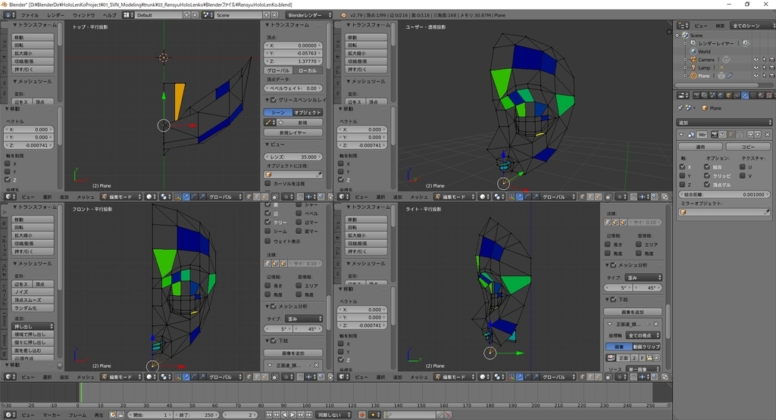The height and width of the screenshot is (420, 776).
Task: Check the Mirror modifier Z axis checkbox
Action: pyautogui.click(x=683, y=185)
